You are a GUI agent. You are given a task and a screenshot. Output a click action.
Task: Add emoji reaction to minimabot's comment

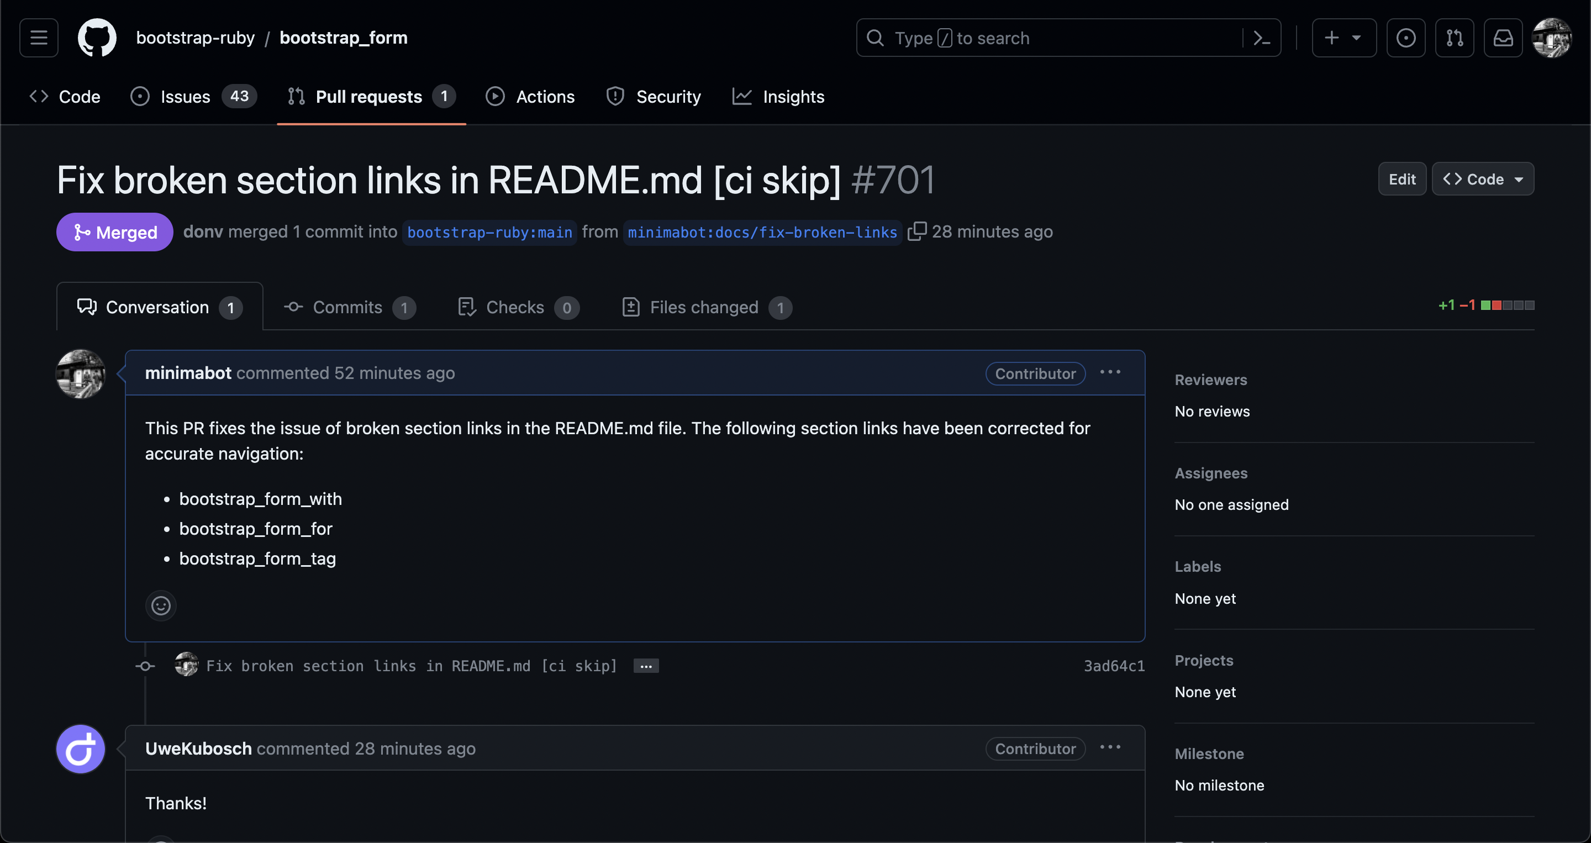coord(161,605)
